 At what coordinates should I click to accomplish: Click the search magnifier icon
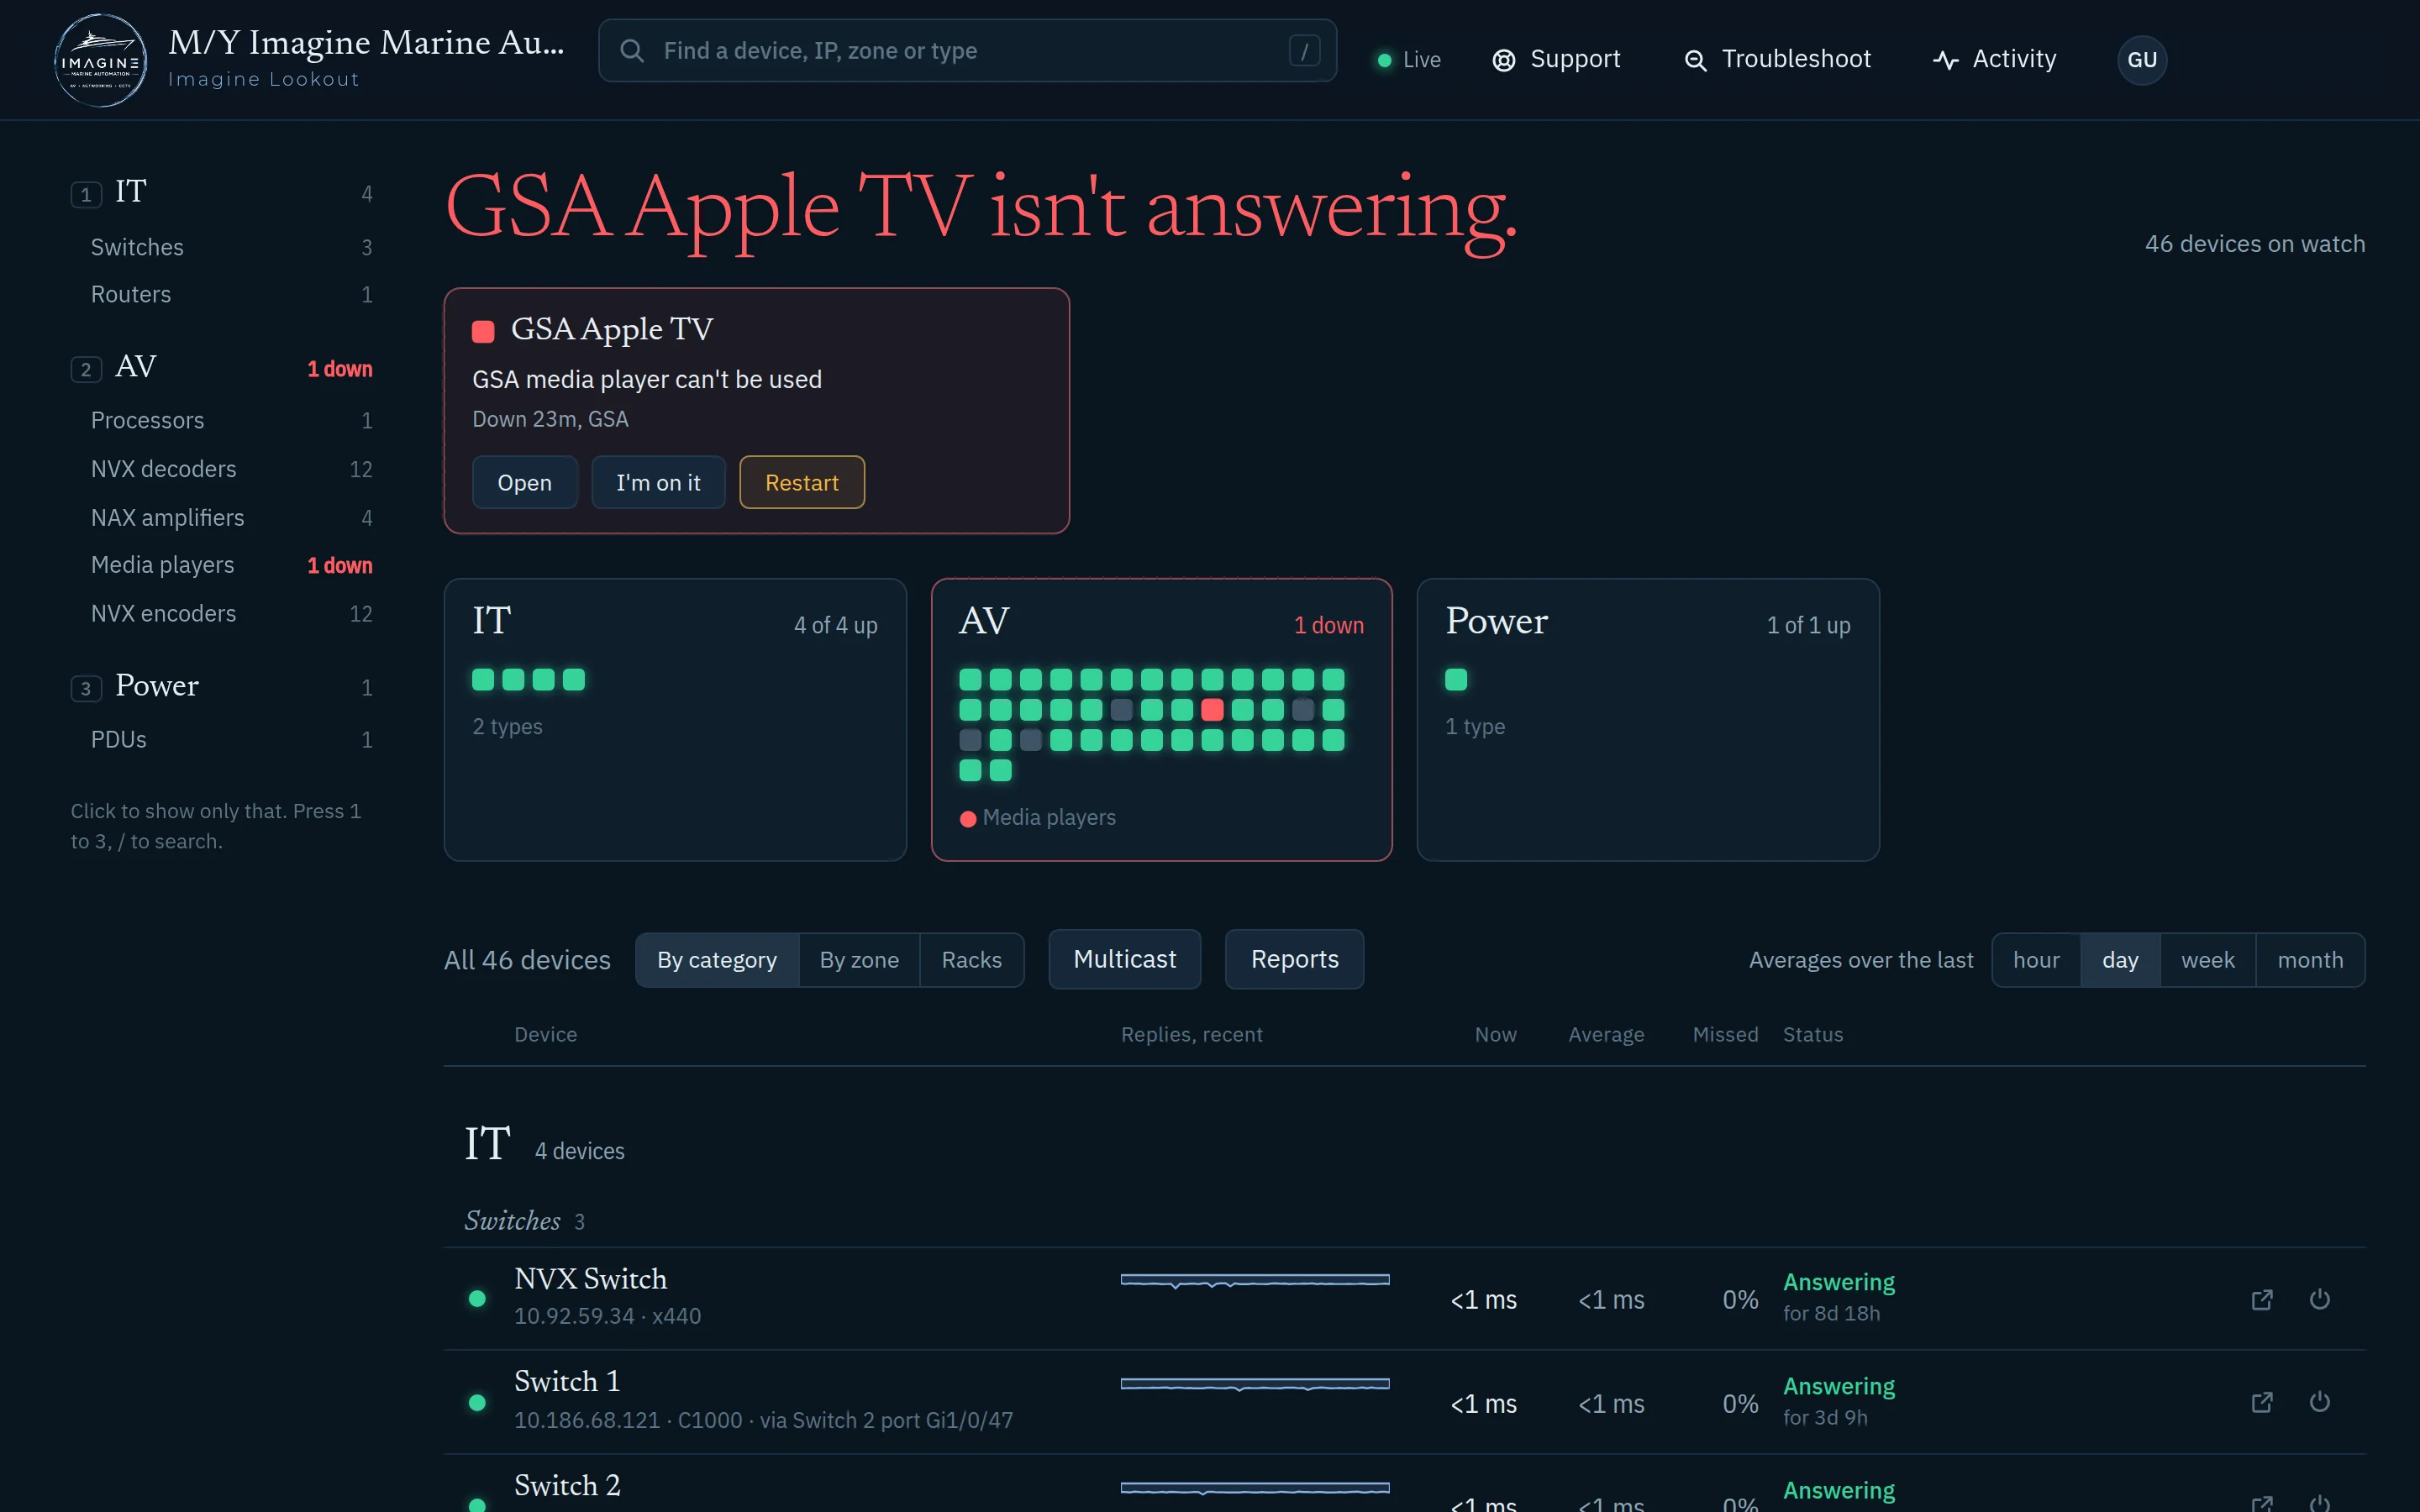coord(632,51)
